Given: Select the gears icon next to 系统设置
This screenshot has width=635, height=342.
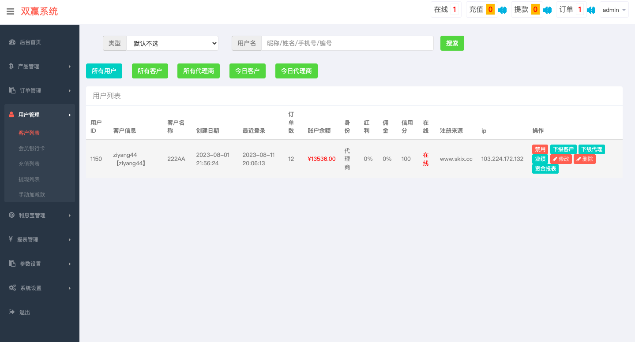Looking at the screenshot, I should click(11, 288).
